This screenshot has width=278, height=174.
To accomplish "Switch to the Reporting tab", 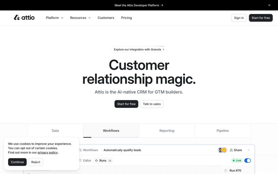I will point(167,131).
